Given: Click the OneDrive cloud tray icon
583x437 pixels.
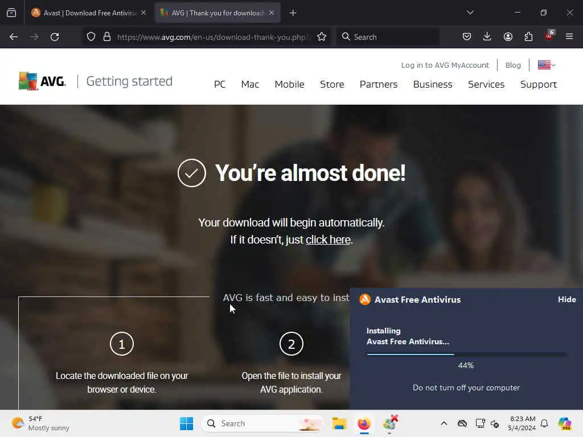Looking at the screenshot, I should [x=462, y=423].
